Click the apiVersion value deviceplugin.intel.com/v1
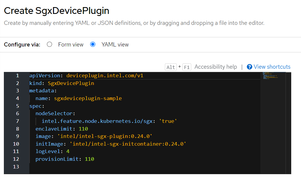This screenshot has height=180, width=301. click(x=105, y=75)
